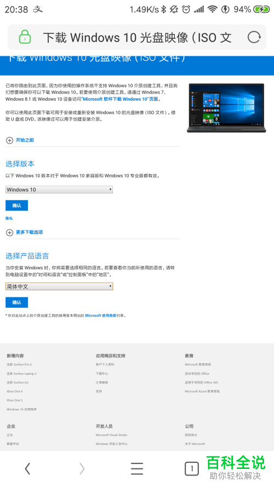
Task: Reload the page with the refresh icon
Action: click(254, 37)
